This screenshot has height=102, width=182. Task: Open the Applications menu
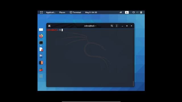coord(51,12)
